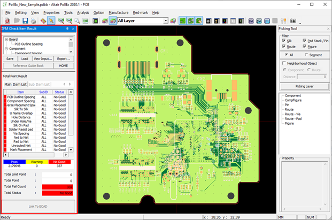
Task: Click the Export... button
Action: (63, 58)
